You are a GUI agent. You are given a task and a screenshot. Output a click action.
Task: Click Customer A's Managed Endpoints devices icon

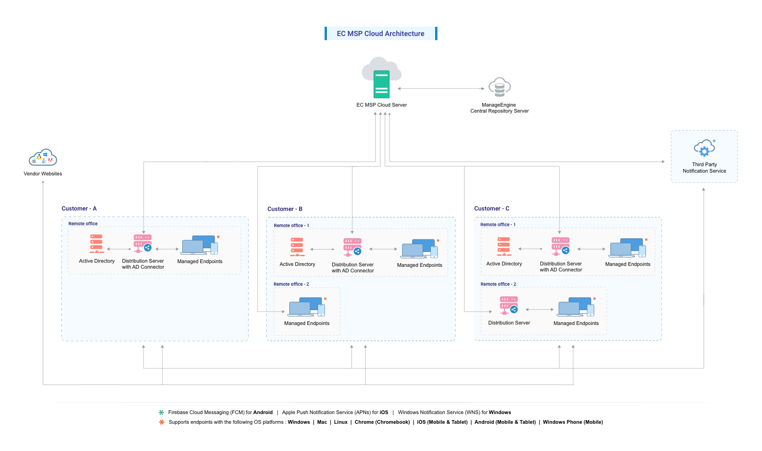pyautogui.click(x=199, y=246)
